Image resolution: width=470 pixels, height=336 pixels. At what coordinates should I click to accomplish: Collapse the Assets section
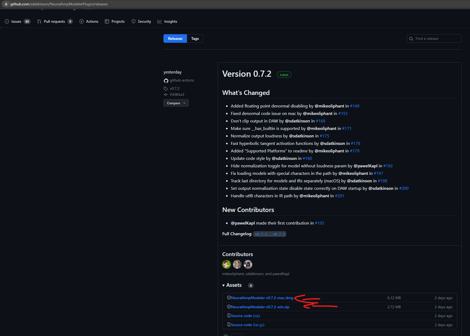232,285
